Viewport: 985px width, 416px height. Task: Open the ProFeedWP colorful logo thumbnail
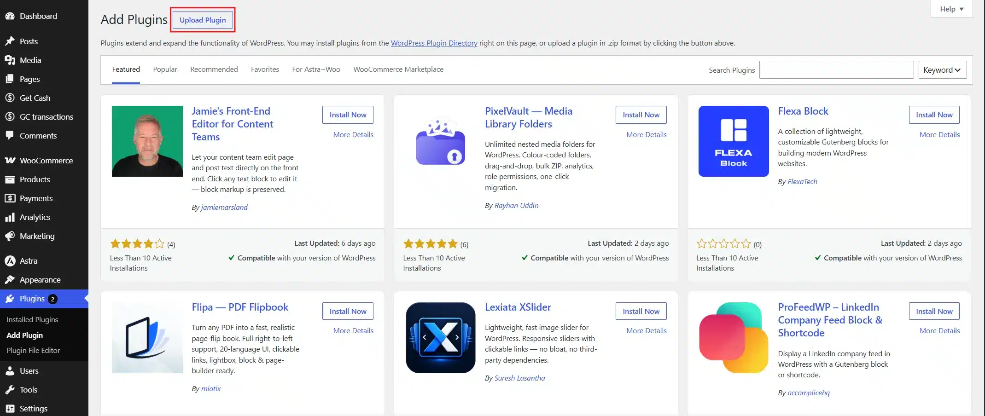pos(734,338)
